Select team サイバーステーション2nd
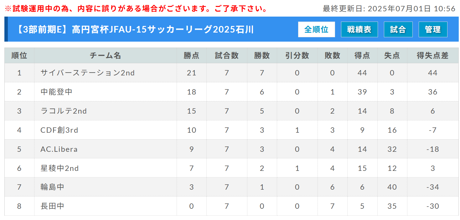460x220 pixels. pos(88,73)
